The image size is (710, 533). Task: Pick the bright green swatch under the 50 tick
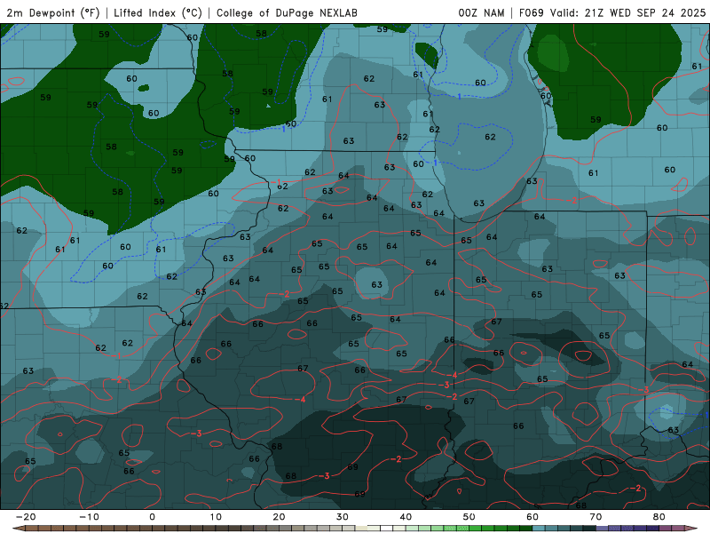point(476,528)
